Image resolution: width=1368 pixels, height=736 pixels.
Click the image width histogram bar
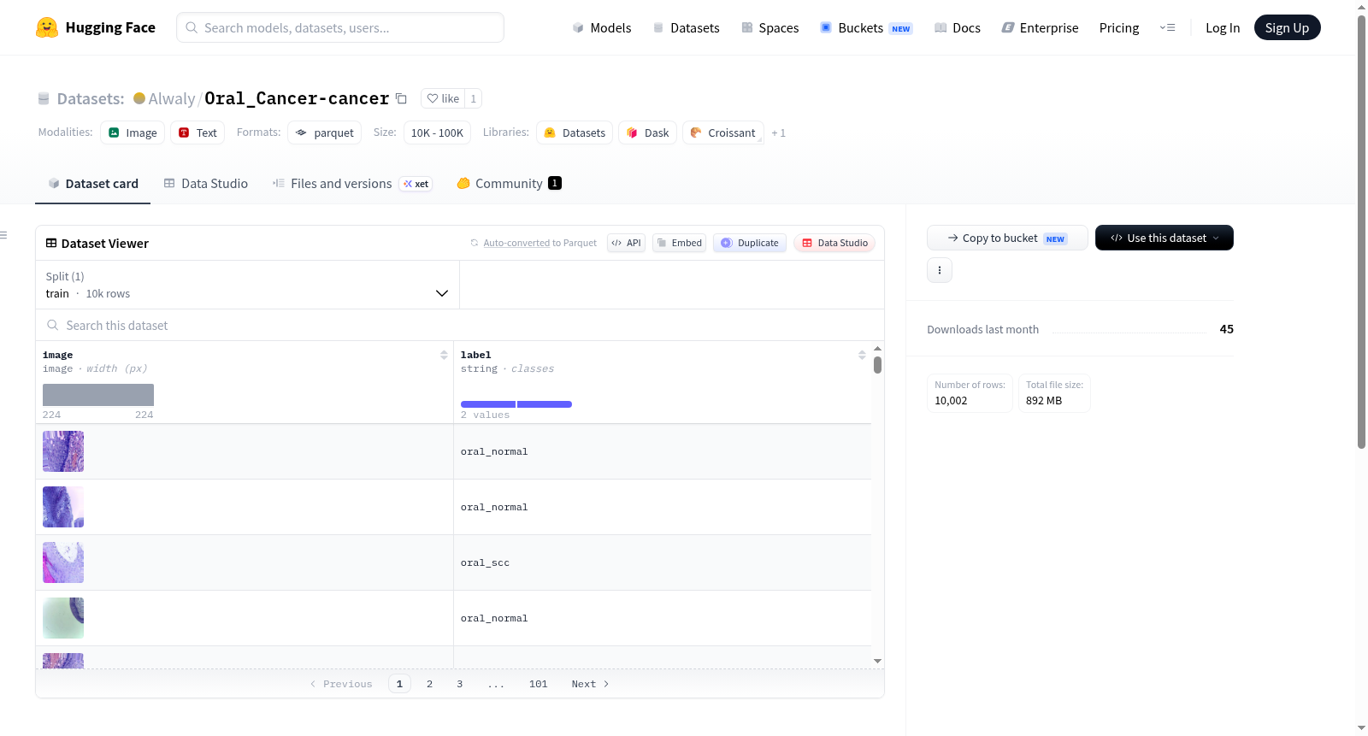[x=98, y=394]
